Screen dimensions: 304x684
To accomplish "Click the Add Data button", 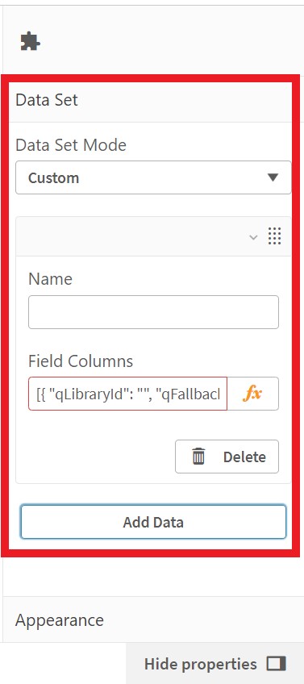I will (x=153, y=522).
